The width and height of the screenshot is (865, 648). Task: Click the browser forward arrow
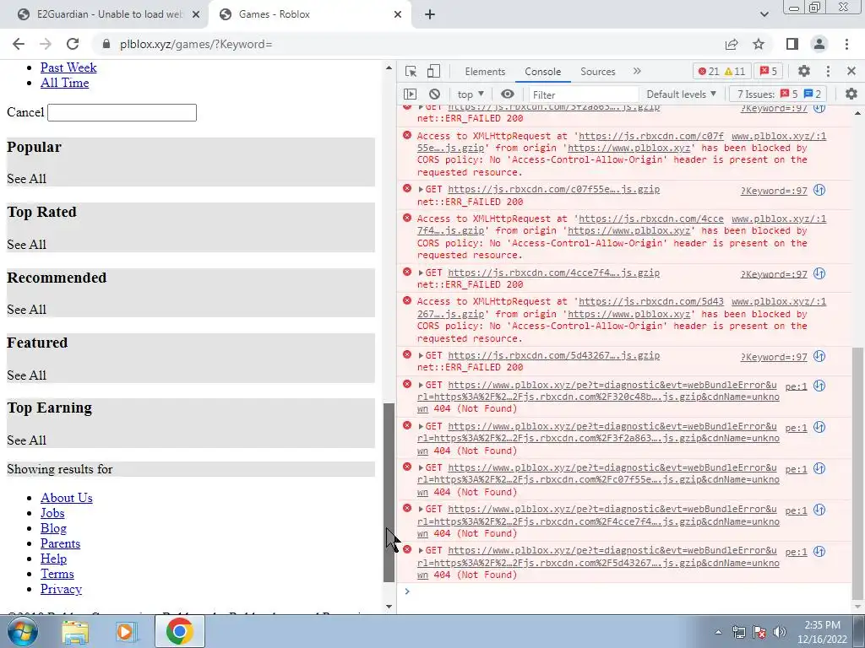pyautogui.click(x=46, y=44)
